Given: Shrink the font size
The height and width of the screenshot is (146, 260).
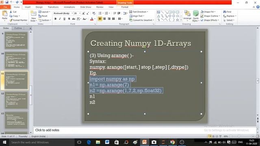Looking at the screenshot, I should point(88,13).
